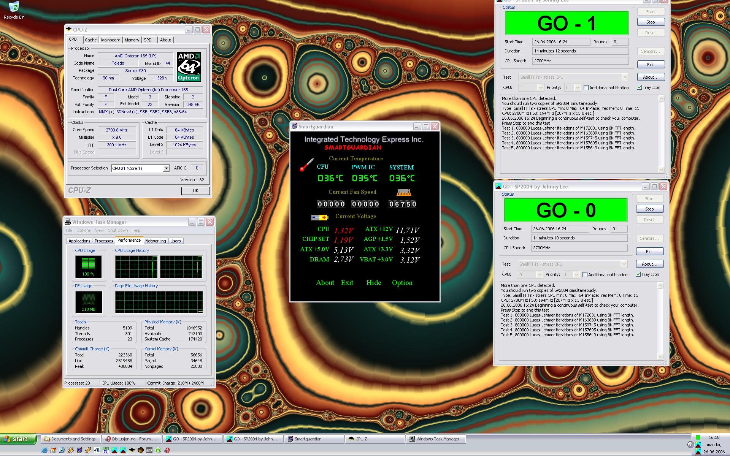Click the Smartguardian thermometer temperature icon
730x456 pixels.
tap(306, 165)
